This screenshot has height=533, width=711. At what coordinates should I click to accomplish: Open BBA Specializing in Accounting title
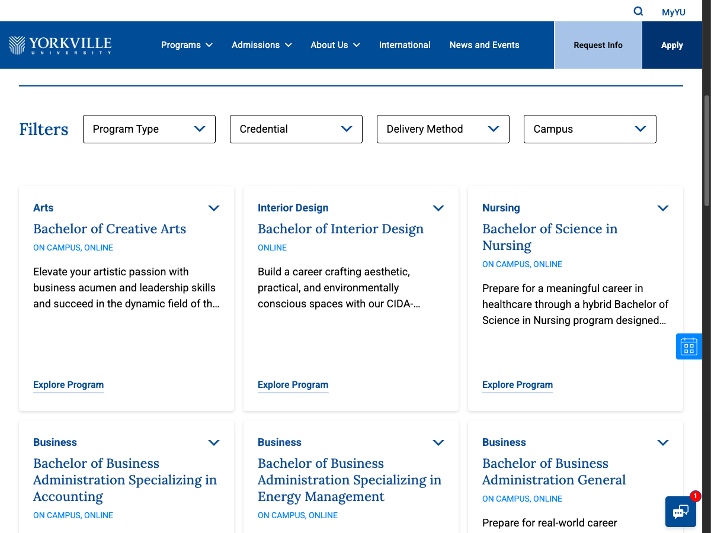click(125, 480)
